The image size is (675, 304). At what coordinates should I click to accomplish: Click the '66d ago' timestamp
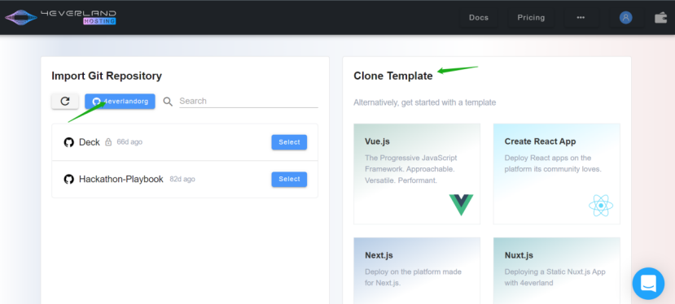pos(129,142)
